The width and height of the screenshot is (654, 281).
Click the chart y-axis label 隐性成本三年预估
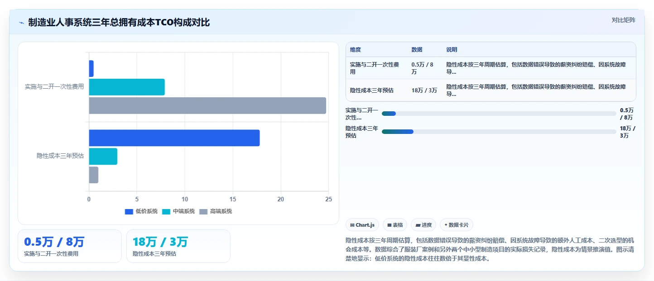(x=60, y=156)
